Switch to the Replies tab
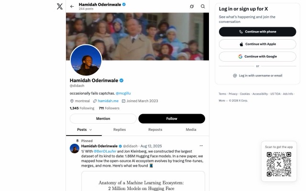This screenshot has width=306, height=191. click(120, 129)
